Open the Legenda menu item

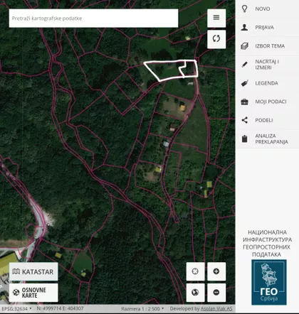[267, 83]
